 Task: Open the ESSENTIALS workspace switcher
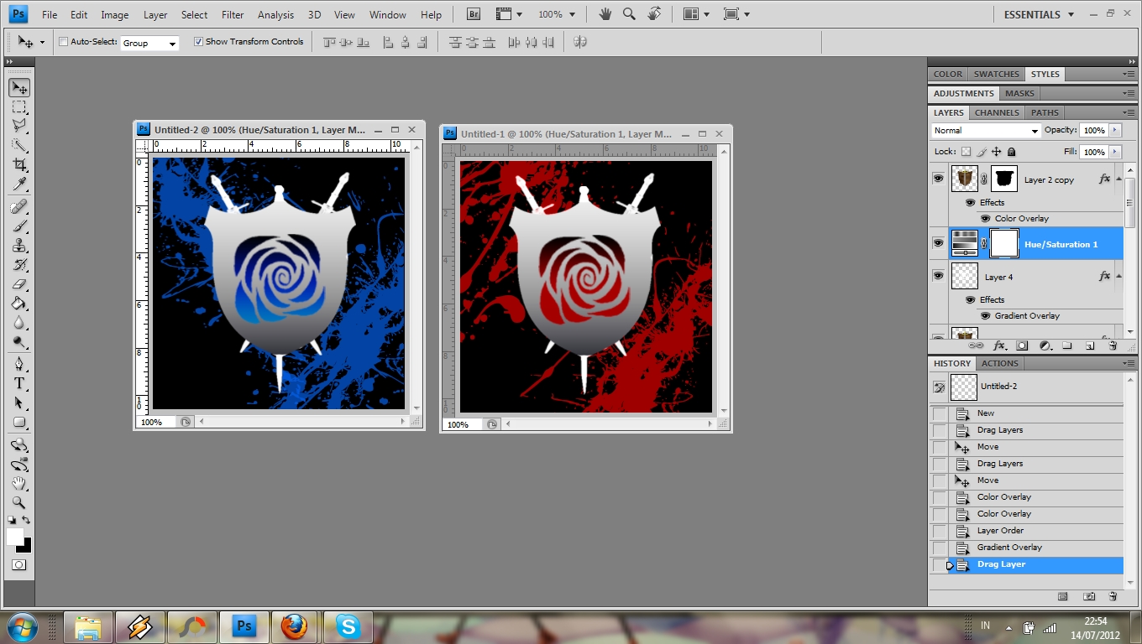1038,14
